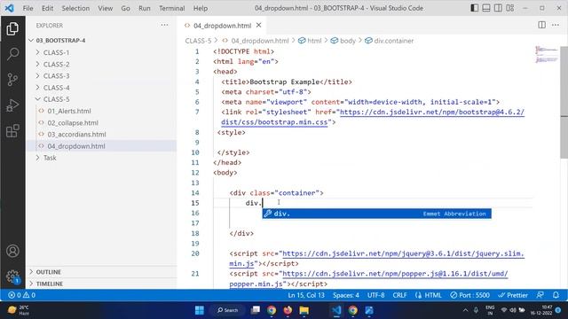This screenshot has height=319, width=568.
Task: Select 04_dropdown.html in explorer
Action: tap(101, 146)
